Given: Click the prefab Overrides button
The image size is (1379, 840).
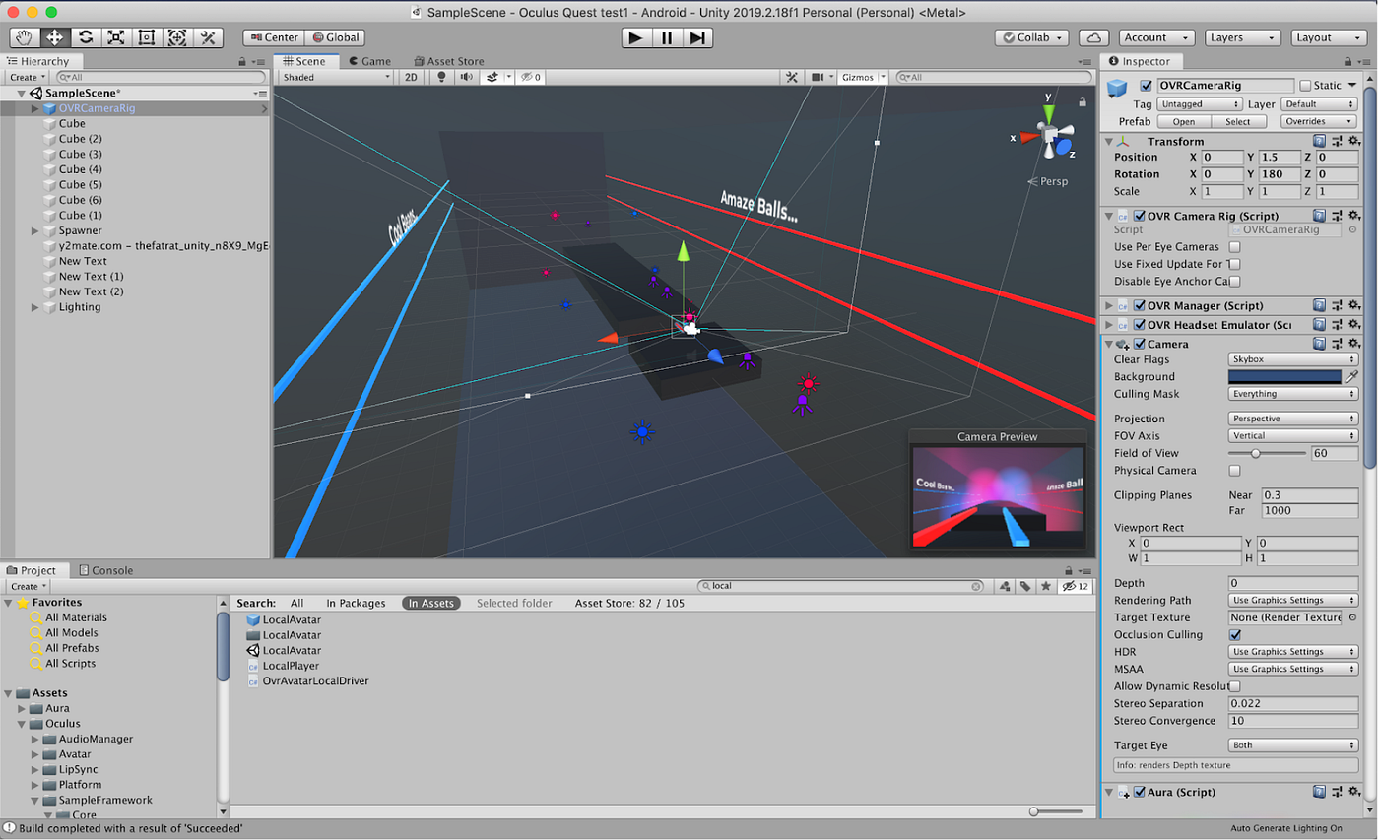Looking at the screenshot, I should [x=1318, y=121].
